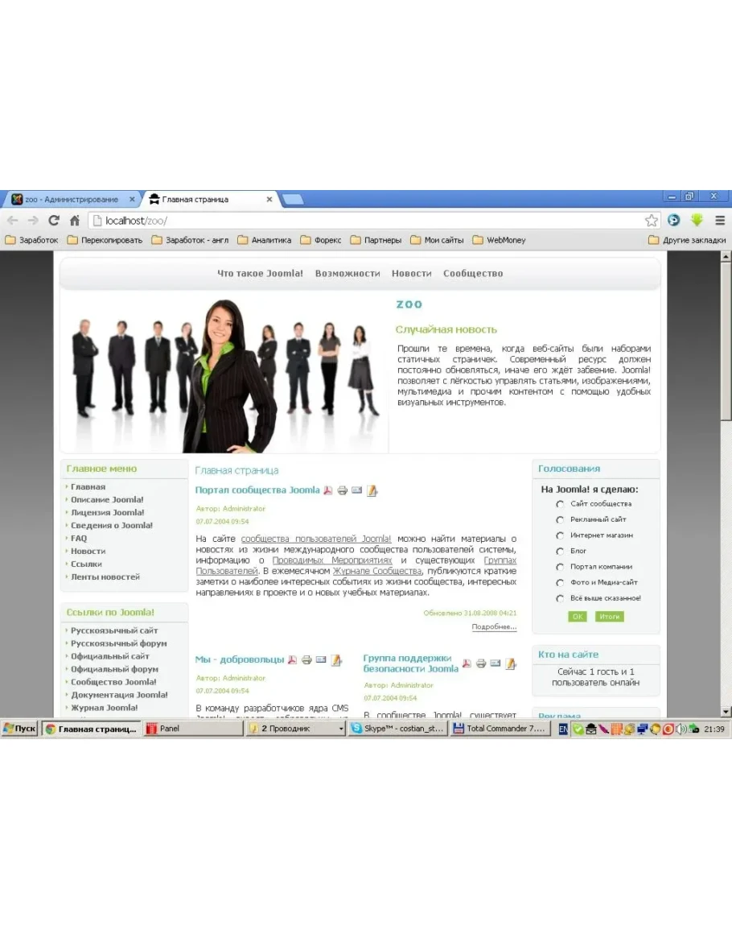732x930 pixels.
Task: Pick the Всё выше сказанное! poll option
Action: tap(560, 599)
